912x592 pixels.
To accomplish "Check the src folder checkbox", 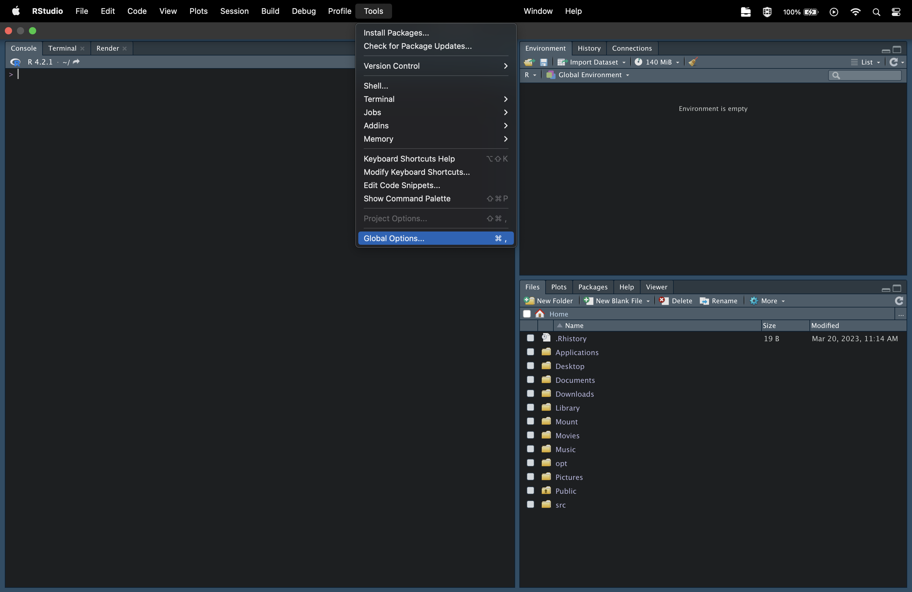I will (530, 504).
